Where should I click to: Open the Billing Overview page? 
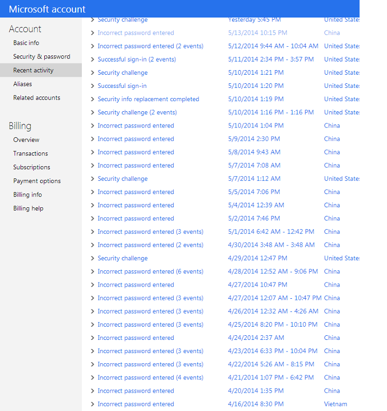tap(26, 140)
